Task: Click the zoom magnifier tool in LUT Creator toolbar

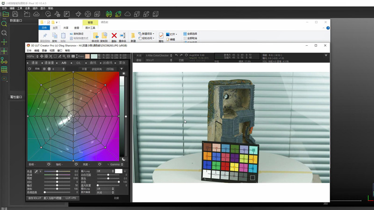Action: coord(64,56)
